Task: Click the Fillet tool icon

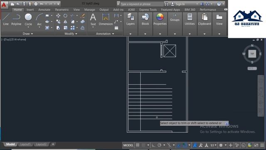Action: [x=73, y=22]
